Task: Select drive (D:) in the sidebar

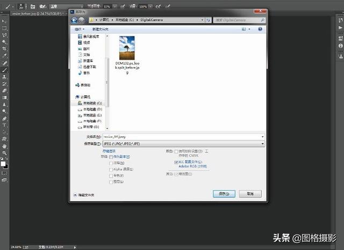Action: click(x=90, y=109)
